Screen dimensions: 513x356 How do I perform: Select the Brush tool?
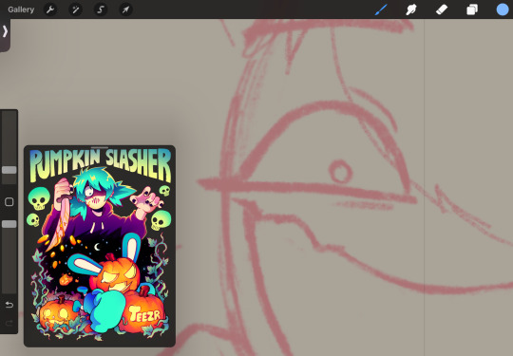[x=381, y=9]
